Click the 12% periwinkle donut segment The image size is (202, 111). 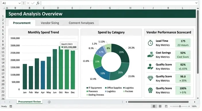101,52
